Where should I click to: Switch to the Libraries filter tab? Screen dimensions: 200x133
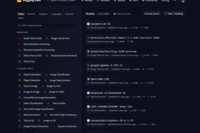pos(31,14)
